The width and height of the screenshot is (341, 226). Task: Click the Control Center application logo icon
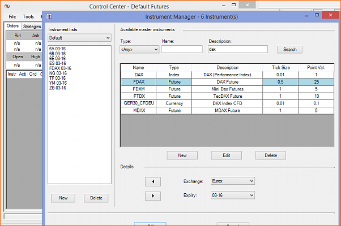click(7, 6)
